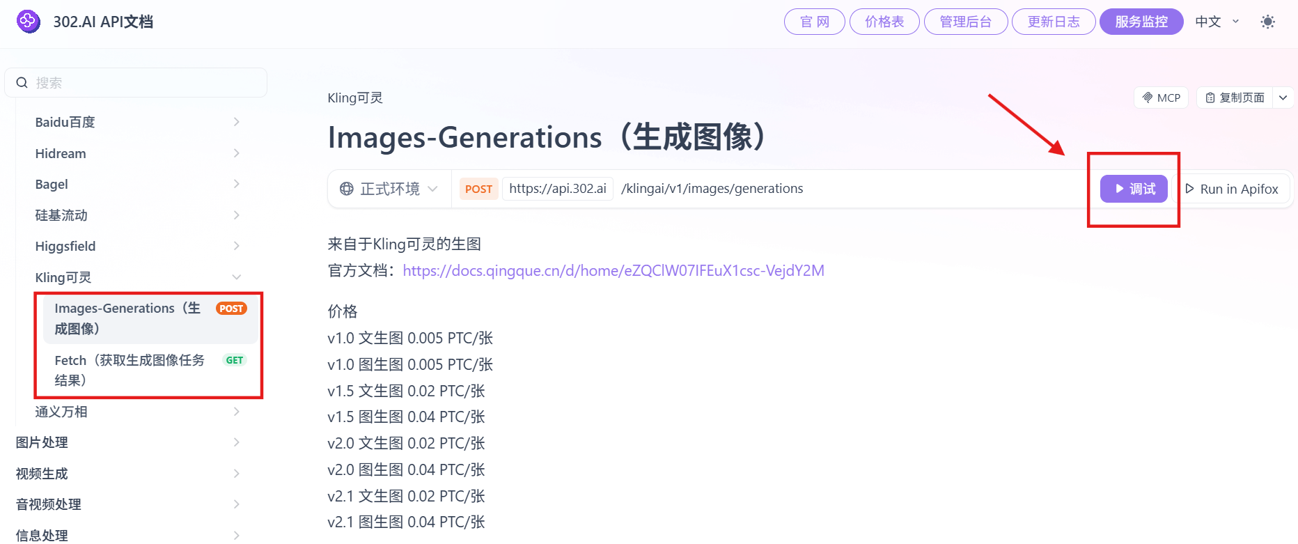
Task: Click 复制页面 button
Action: 1235,98
